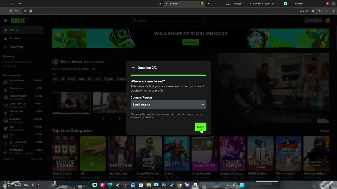Image resolution: width=337 pixels, height=189 pixels.
Task: Open the Just Chatting category thumbnail
Action: tap(121, 153)
